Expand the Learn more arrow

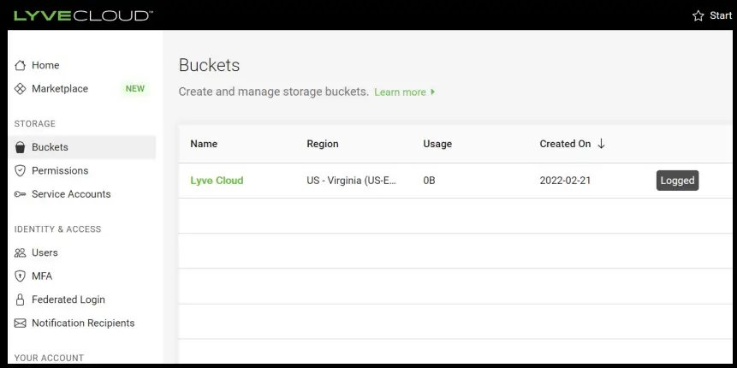[x=433, y=92]
